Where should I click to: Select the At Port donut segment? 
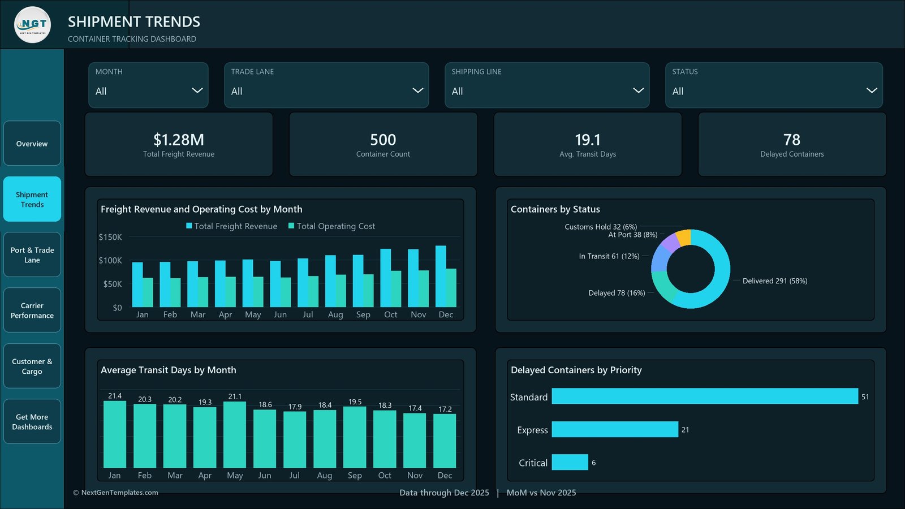pos(671,241)
